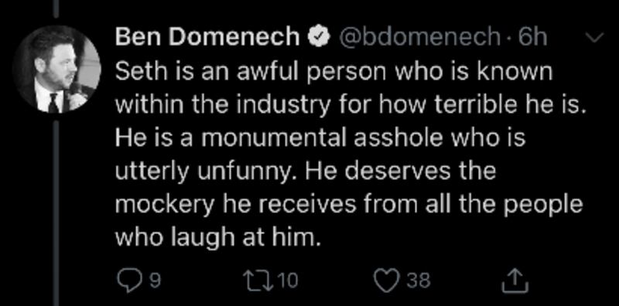This screenshot has height=306, width=619.
Task: Click the reply speech bubble icon
Action: pyautogui.click(x=129, y=281)
